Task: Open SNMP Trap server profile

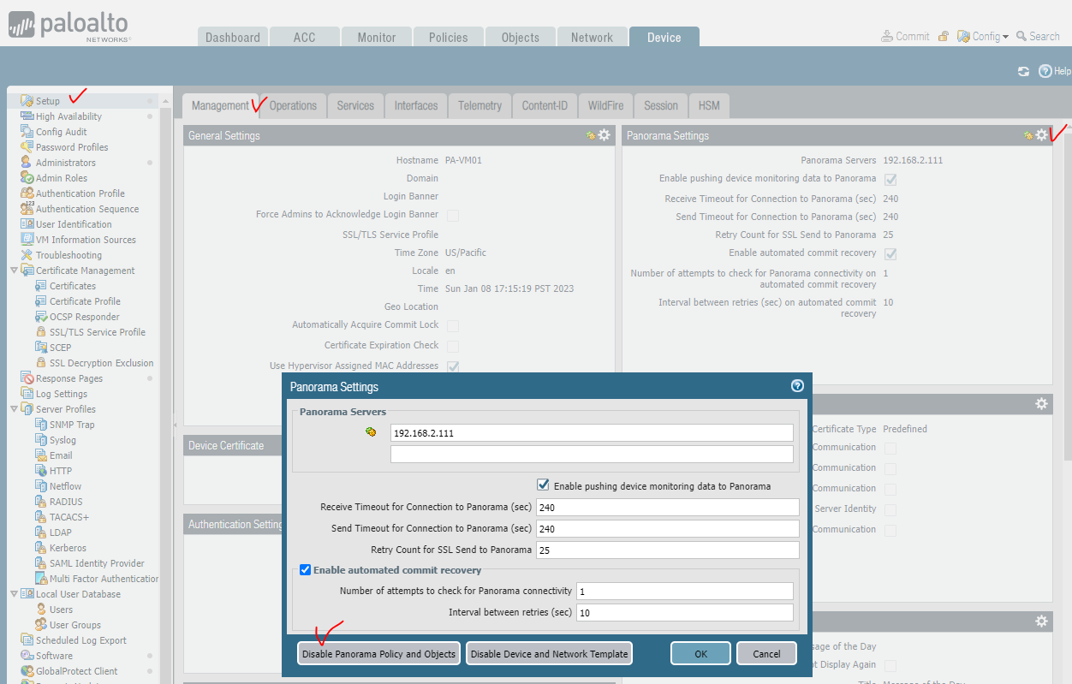Action: tap(72, 425)
